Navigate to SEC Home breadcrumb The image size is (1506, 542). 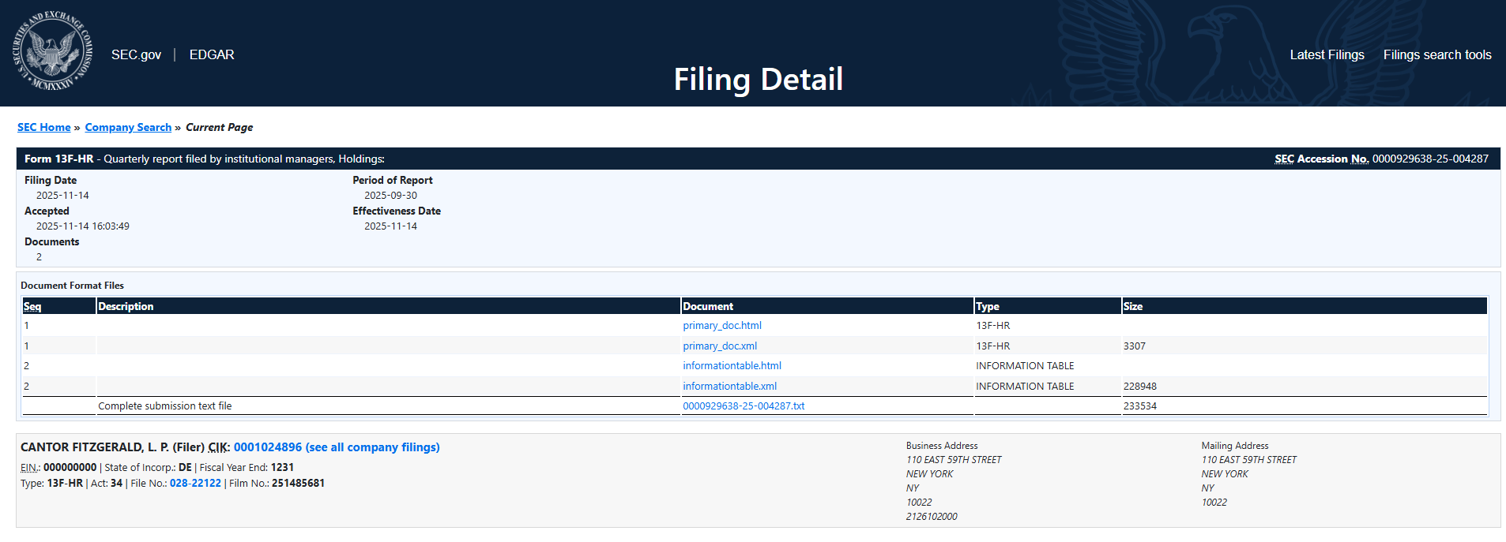(43, 127)
